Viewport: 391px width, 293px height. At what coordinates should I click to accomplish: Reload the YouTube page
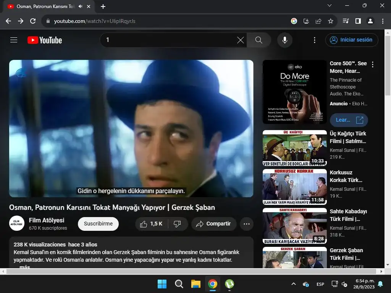click(x=33, y=21)
